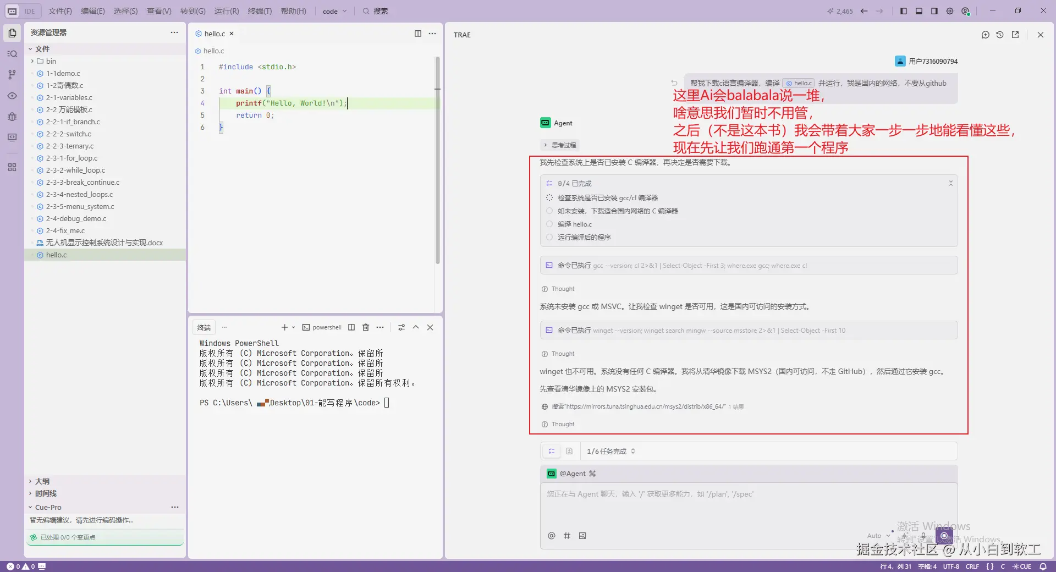Close the hello.c editor tab

click(x=232, y=34)
